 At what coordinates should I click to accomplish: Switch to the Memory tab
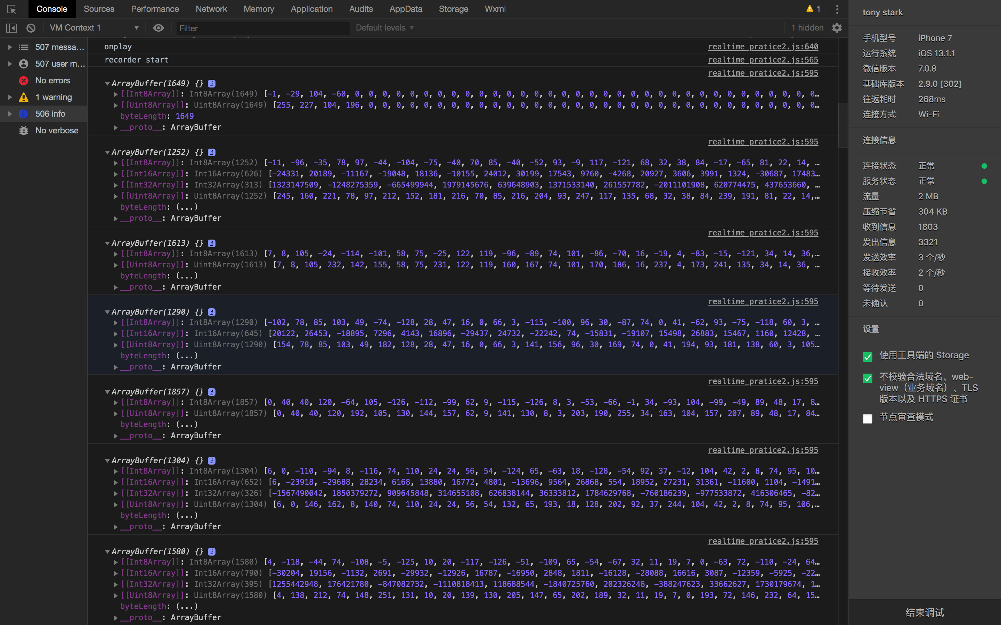point(259,9)
